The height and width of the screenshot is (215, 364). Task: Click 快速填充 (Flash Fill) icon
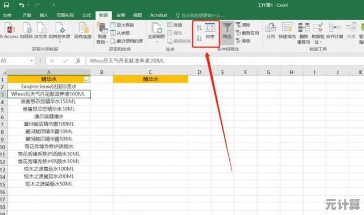coord(287,30)
